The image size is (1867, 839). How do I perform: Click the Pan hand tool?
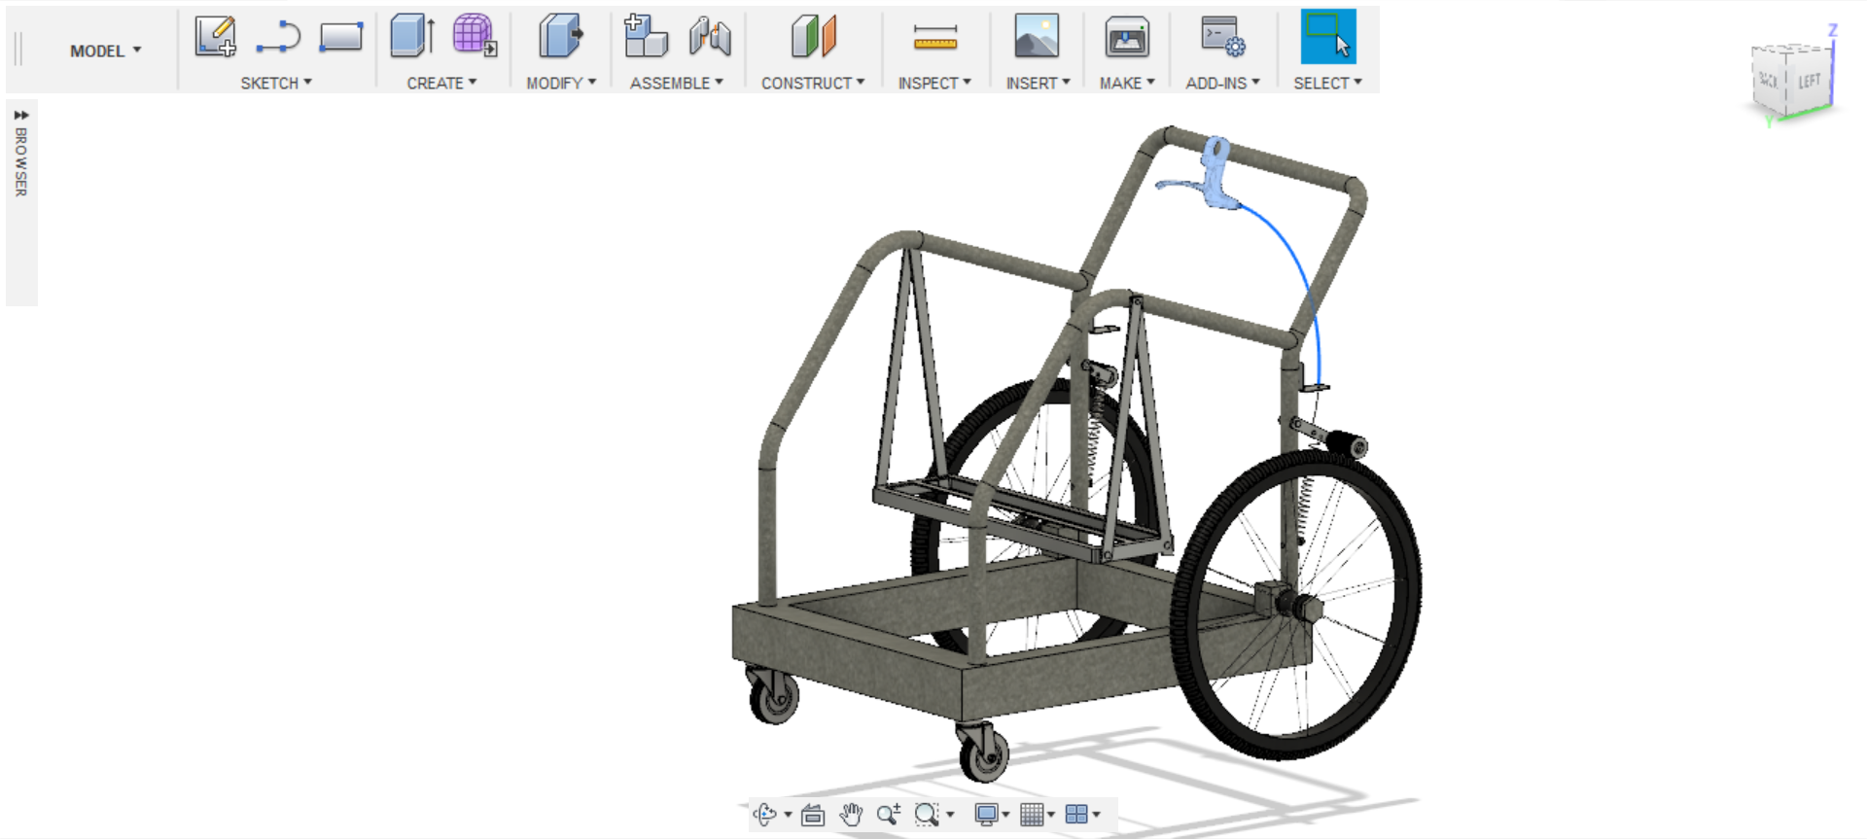[851, 815]
